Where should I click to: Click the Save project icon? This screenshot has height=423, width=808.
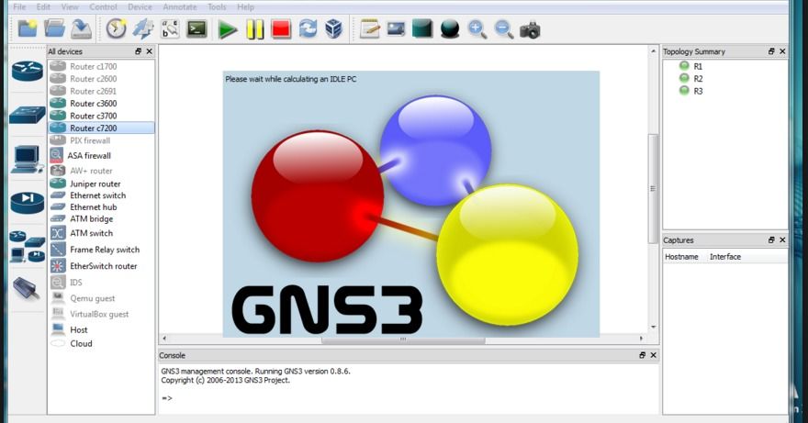coord(81,29)
